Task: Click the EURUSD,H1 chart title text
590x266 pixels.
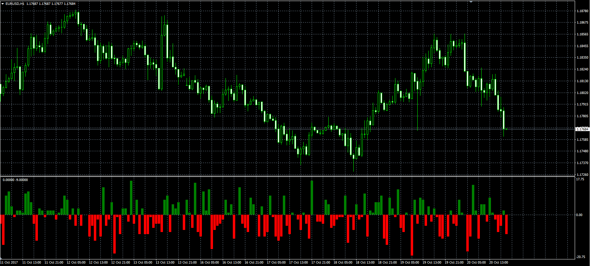Action: (x=15, y=3)
